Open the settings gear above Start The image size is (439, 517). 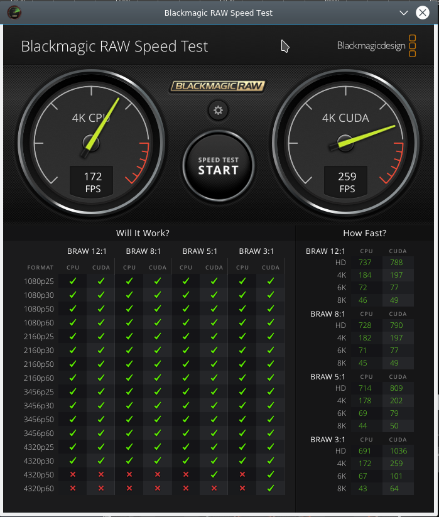coord(218,110)
